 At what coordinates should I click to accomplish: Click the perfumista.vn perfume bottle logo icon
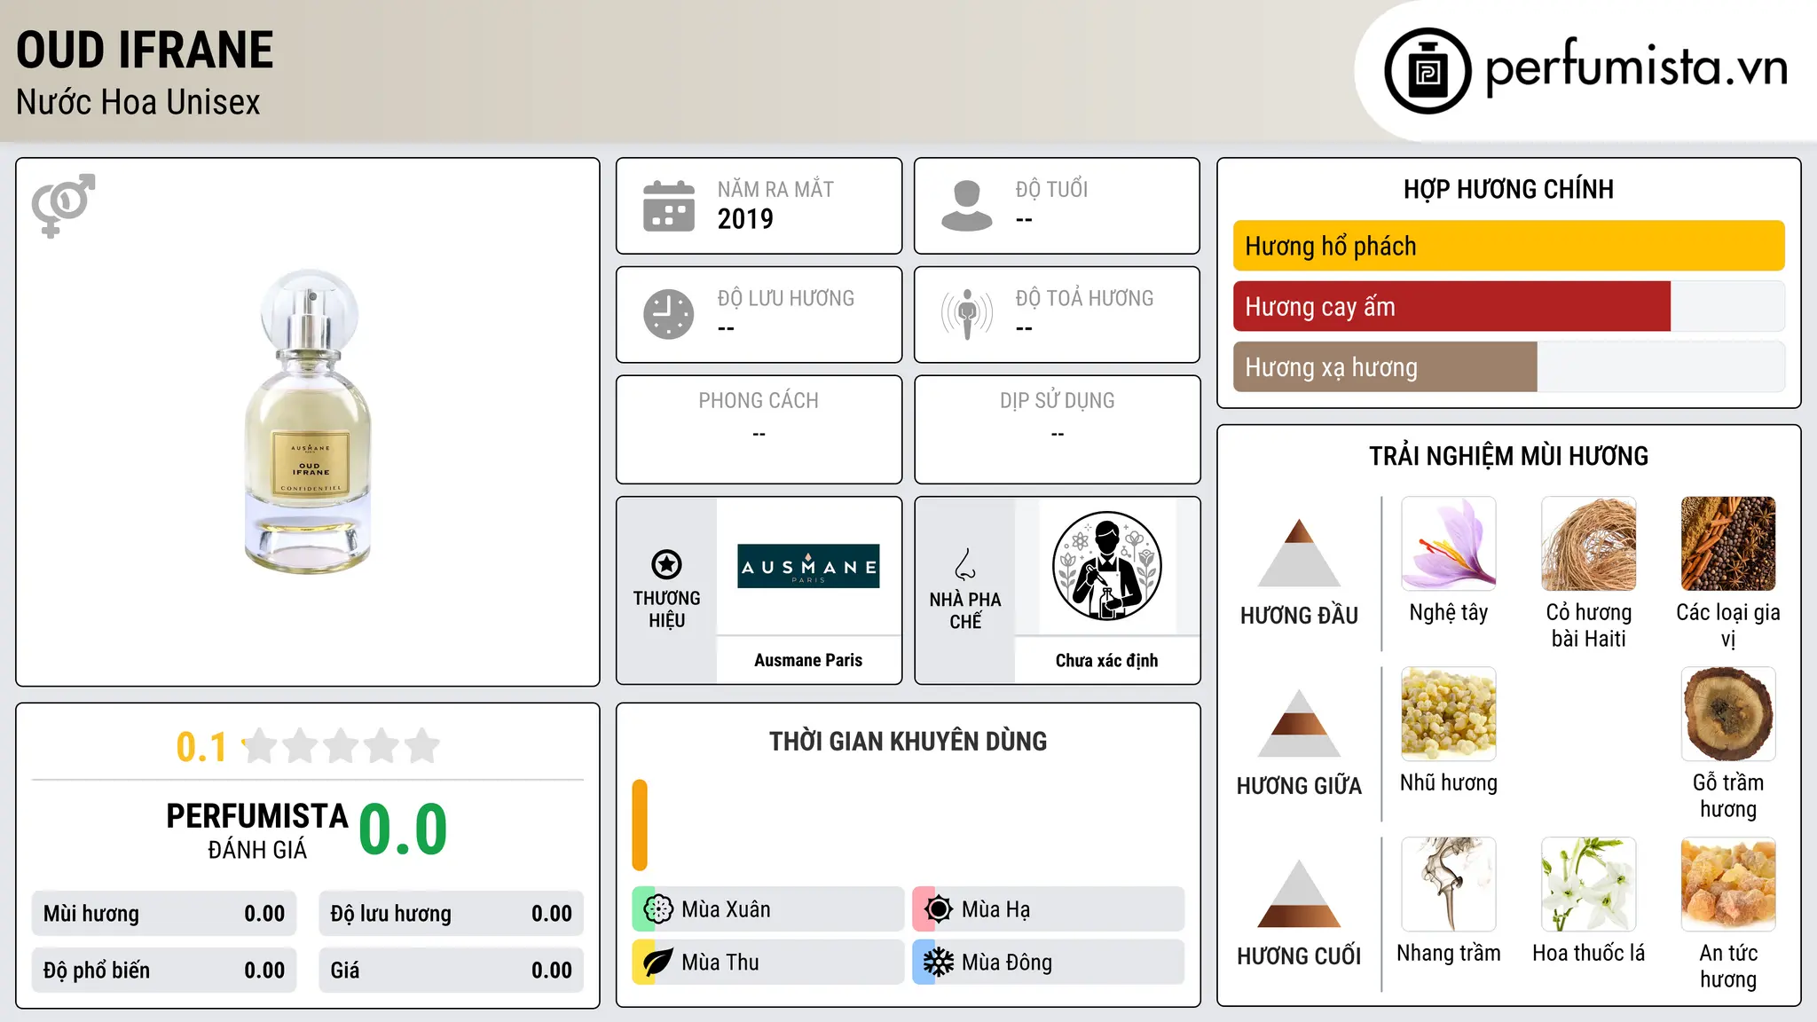tap(1428, 71)
